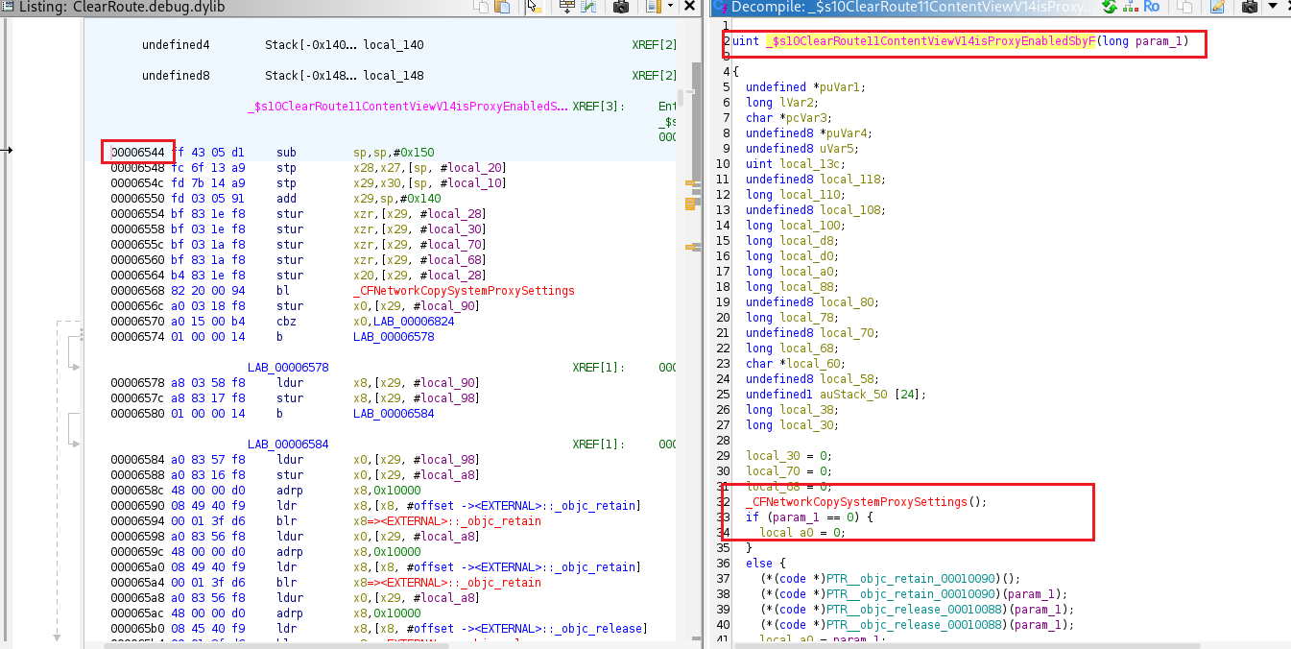The height and width of the screenshot is (649, 1291).
Task: Open the Listing field editor icon
Action: pyautogui.click(x=567, y=7)
